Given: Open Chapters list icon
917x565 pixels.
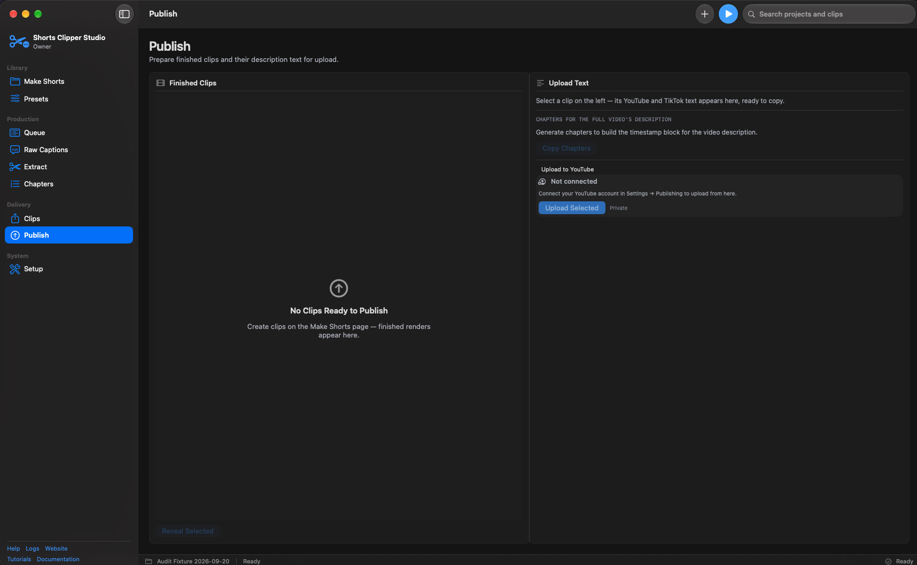Looking at the screenshot, I should coord(15,184).
